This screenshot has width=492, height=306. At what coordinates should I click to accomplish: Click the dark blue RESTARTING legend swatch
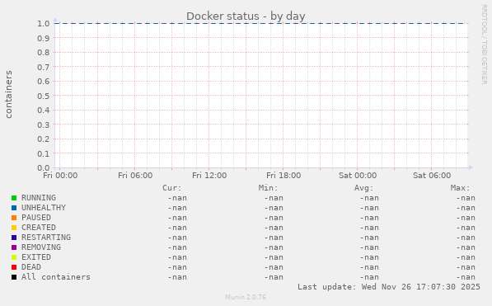tap(14, 238)
